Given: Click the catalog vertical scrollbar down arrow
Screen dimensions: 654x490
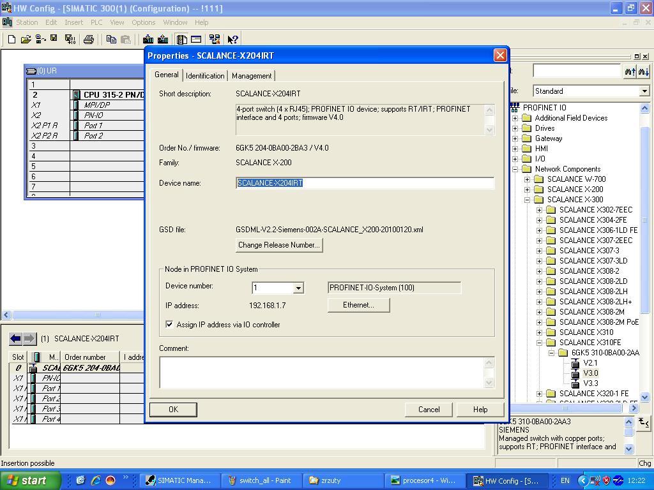Looking at the screenshot, I should coord(644,397).
